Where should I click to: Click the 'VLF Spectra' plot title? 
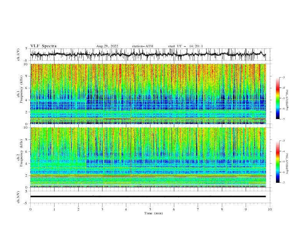pyautogui.click(x=43, y=46)
